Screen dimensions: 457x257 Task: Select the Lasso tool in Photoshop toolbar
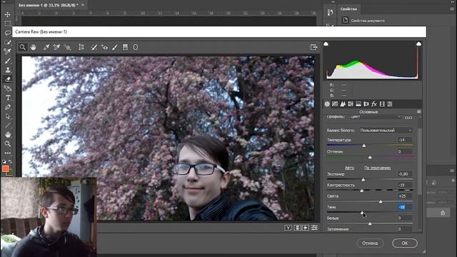(x=8, y=33)
